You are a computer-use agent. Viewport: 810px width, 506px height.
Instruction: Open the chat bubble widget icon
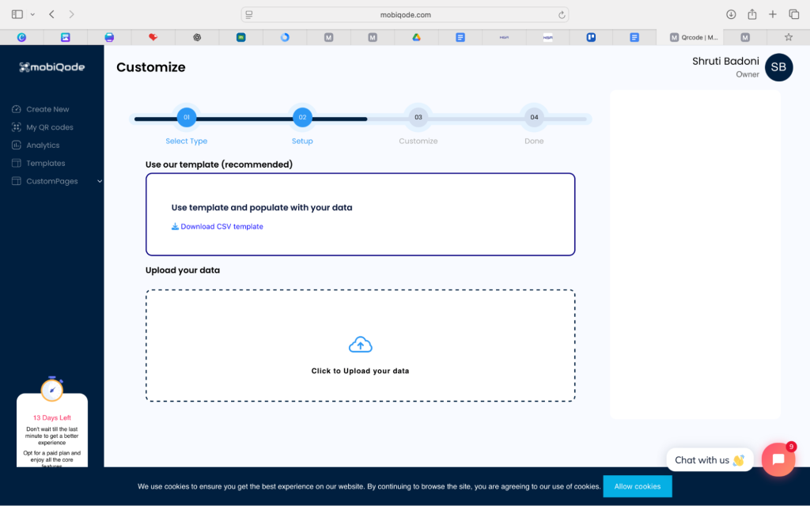click(x=778, y=459)
